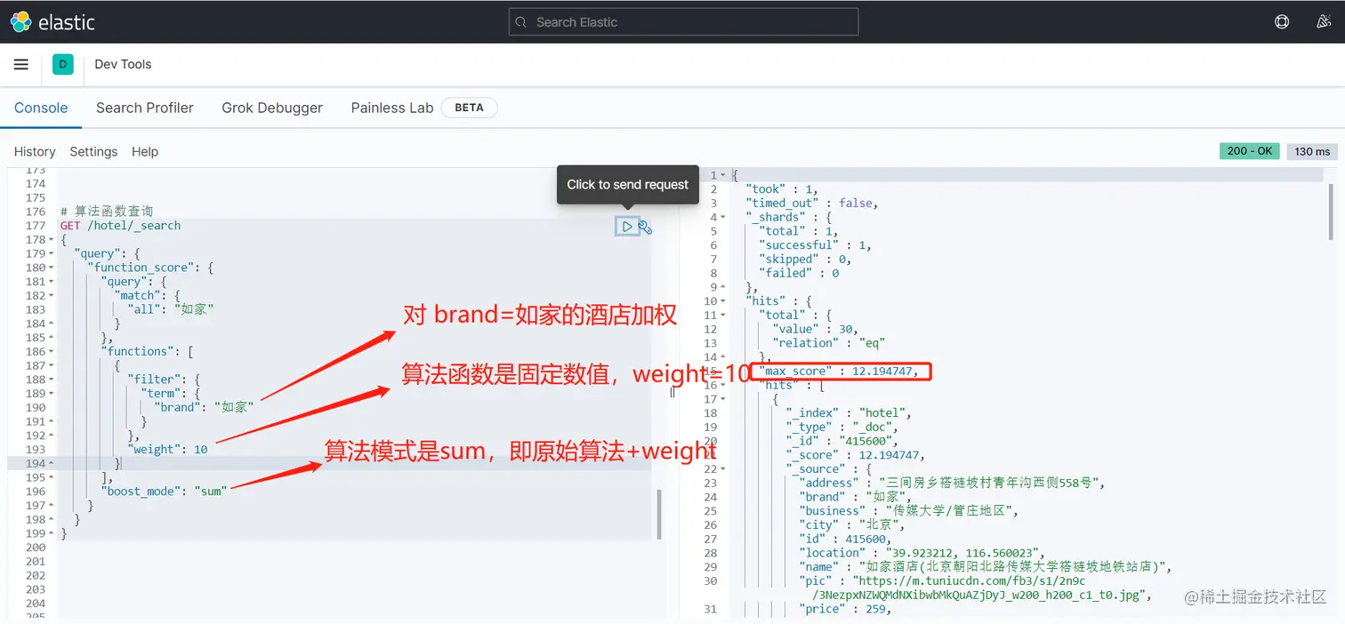
Task: Click the "took" : 1 response line
Action: point(780,189)
